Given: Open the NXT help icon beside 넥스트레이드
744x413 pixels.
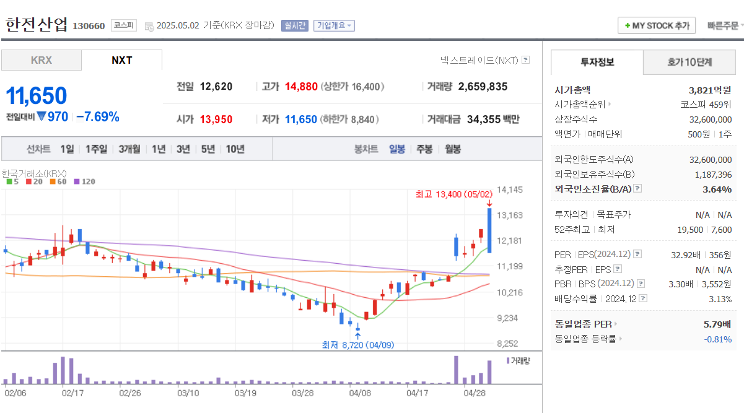Looking at the screenshot, I should pyautogui.click(x=525, y=59).
